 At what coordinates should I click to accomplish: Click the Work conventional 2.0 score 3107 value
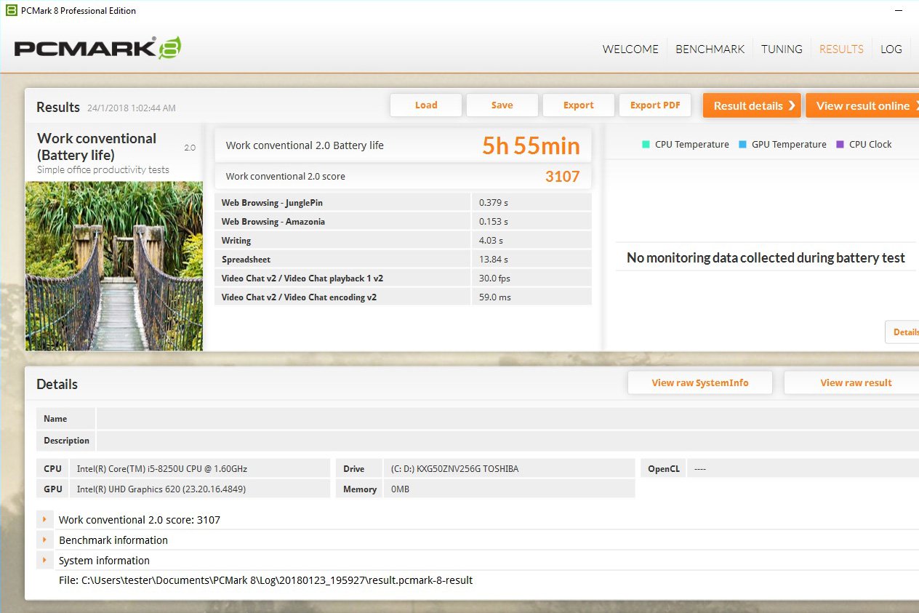click(x=562, y=176)
